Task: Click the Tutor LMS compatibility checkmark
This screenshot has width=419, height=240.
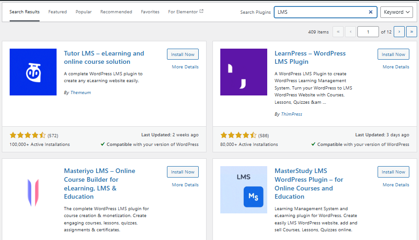Action: (103, 144)
